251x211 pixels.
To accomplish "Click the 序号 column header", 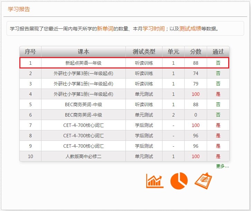I will click(x=30, y=52).
